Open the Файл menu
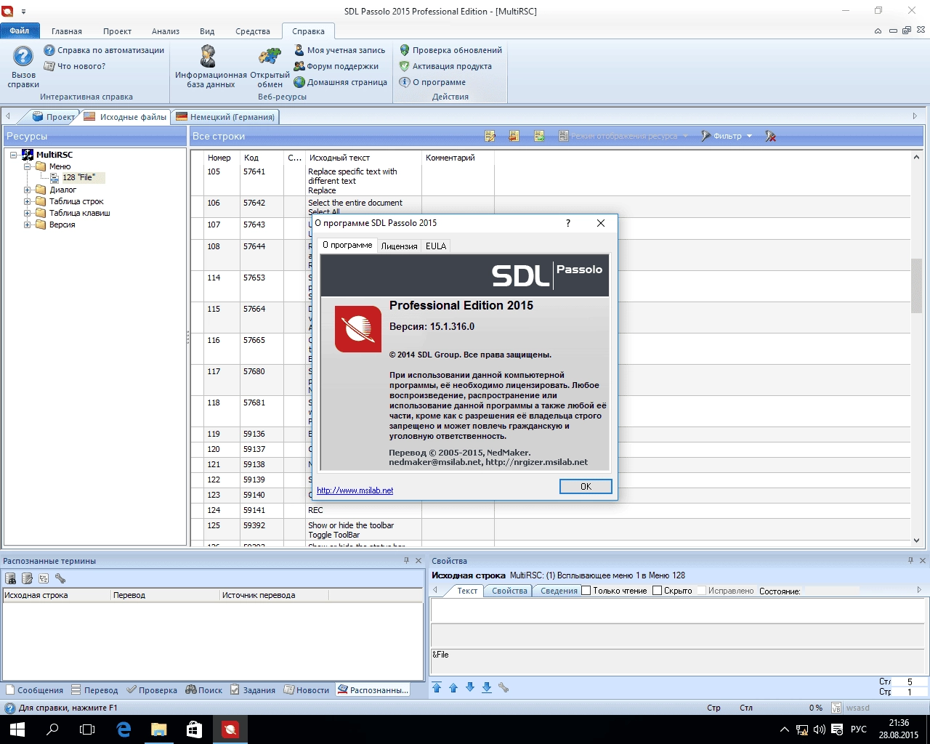Viewport: 930px width, 744px height. click(x=20, y=31)
